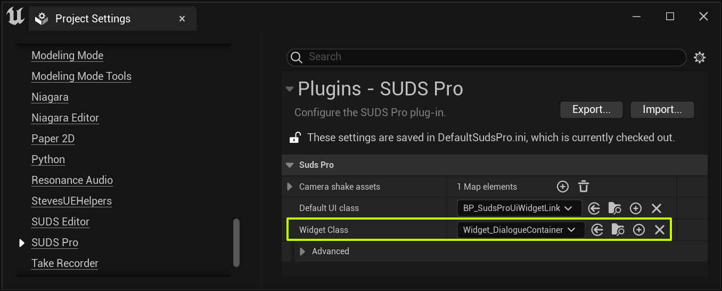Screen dimensions: 722x291
Task: Click the Project Settings tab icon
Action: [42, 19]
